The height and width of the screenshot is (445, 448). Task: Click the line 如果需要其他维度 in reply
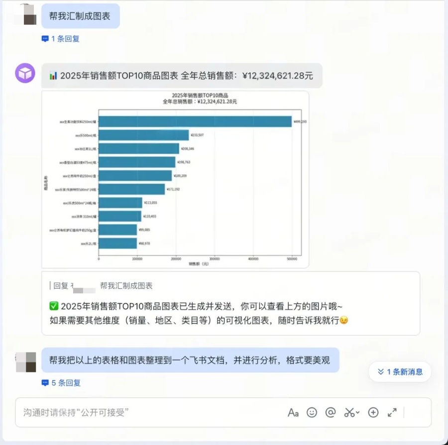click(199, 321)
